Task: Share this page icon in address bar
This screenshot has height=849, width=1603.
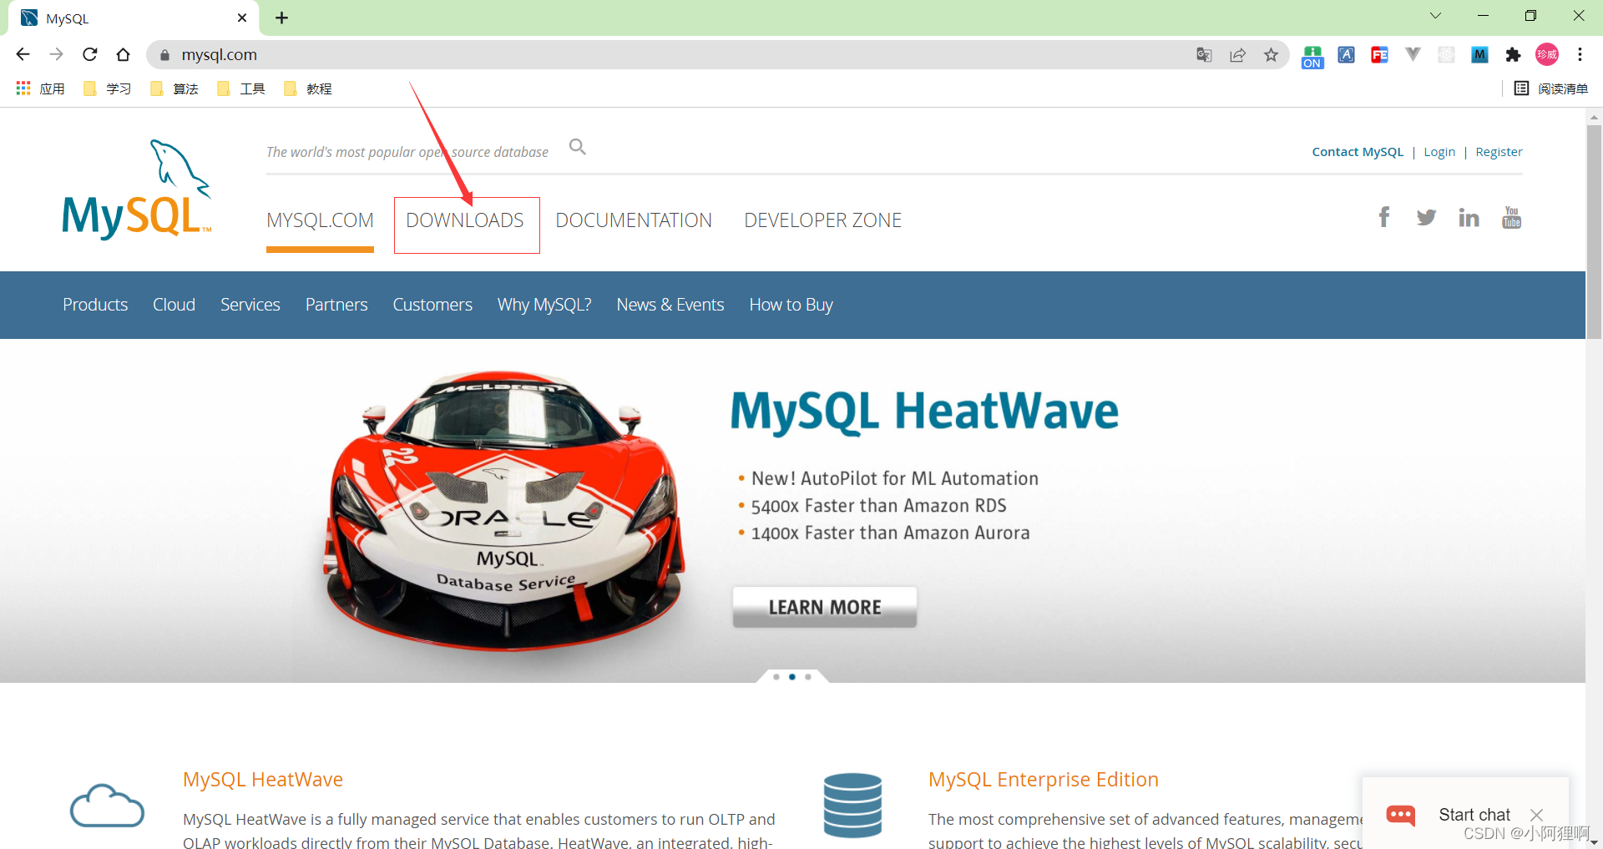Action: point(1237,55)
